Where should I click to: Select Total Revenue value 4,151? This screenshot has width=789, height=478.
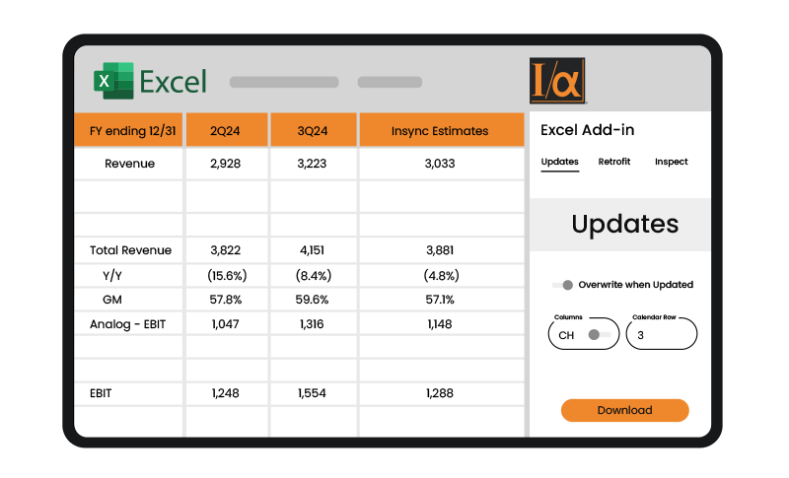[x=312, y=250]
